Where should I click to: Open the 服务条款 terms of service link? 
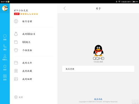tap(98, 99)
